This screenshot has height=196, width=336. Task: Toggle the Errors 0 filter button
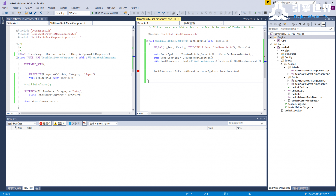click(45, 123)
